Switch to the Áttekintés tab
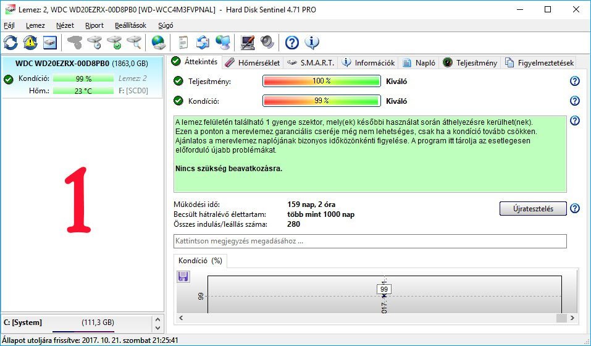The width and height of the screenshot is (591, 346). point(195,62)
